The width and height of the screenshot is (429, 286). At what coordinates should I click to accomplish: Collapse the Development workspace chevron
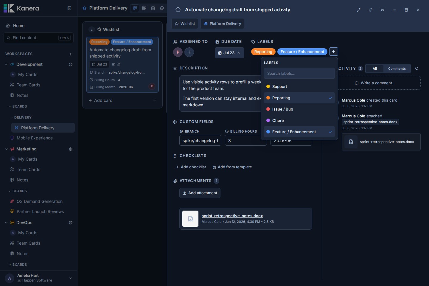click(6, 64)
